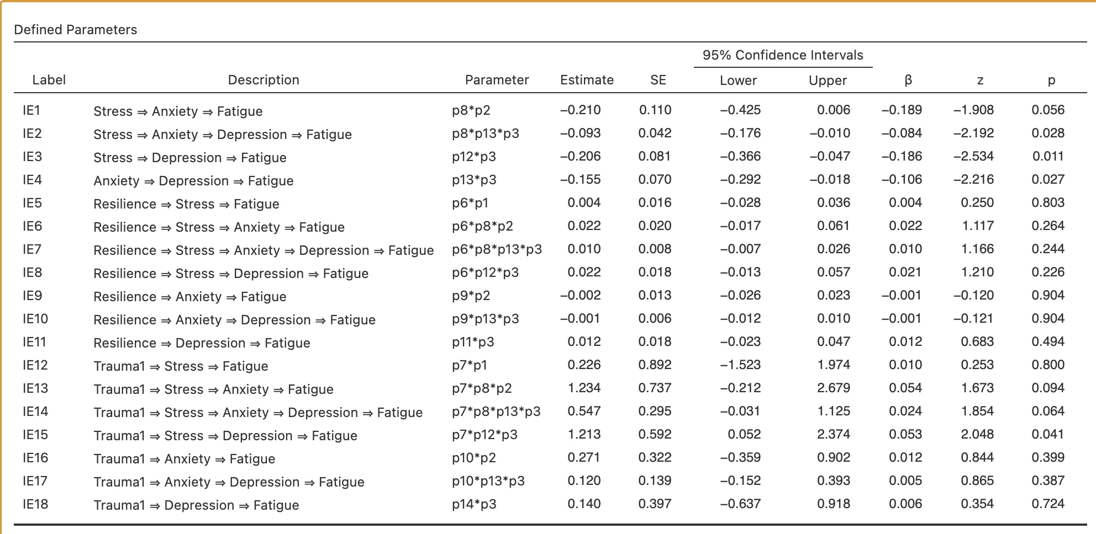The height and width of the screenshot is (534, 1096).
Task: Click the p column header
Action: point(1051,81)
